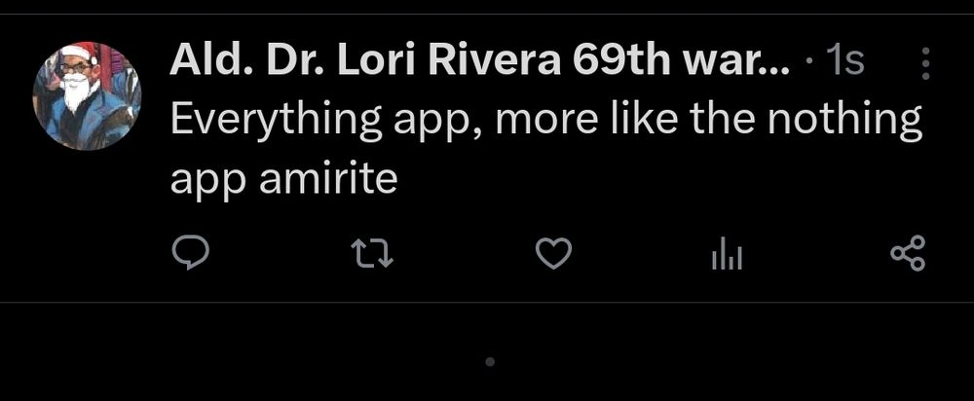Screen dimensions: 974x401
Task: Click the white beard in the avatar
Action: tap(75, 95)
